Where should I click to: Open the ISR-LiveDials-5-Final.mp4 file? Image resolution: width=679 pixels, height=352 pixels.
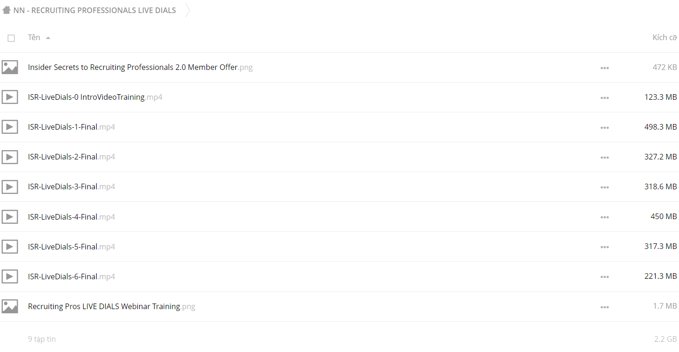tap(71, 246)
